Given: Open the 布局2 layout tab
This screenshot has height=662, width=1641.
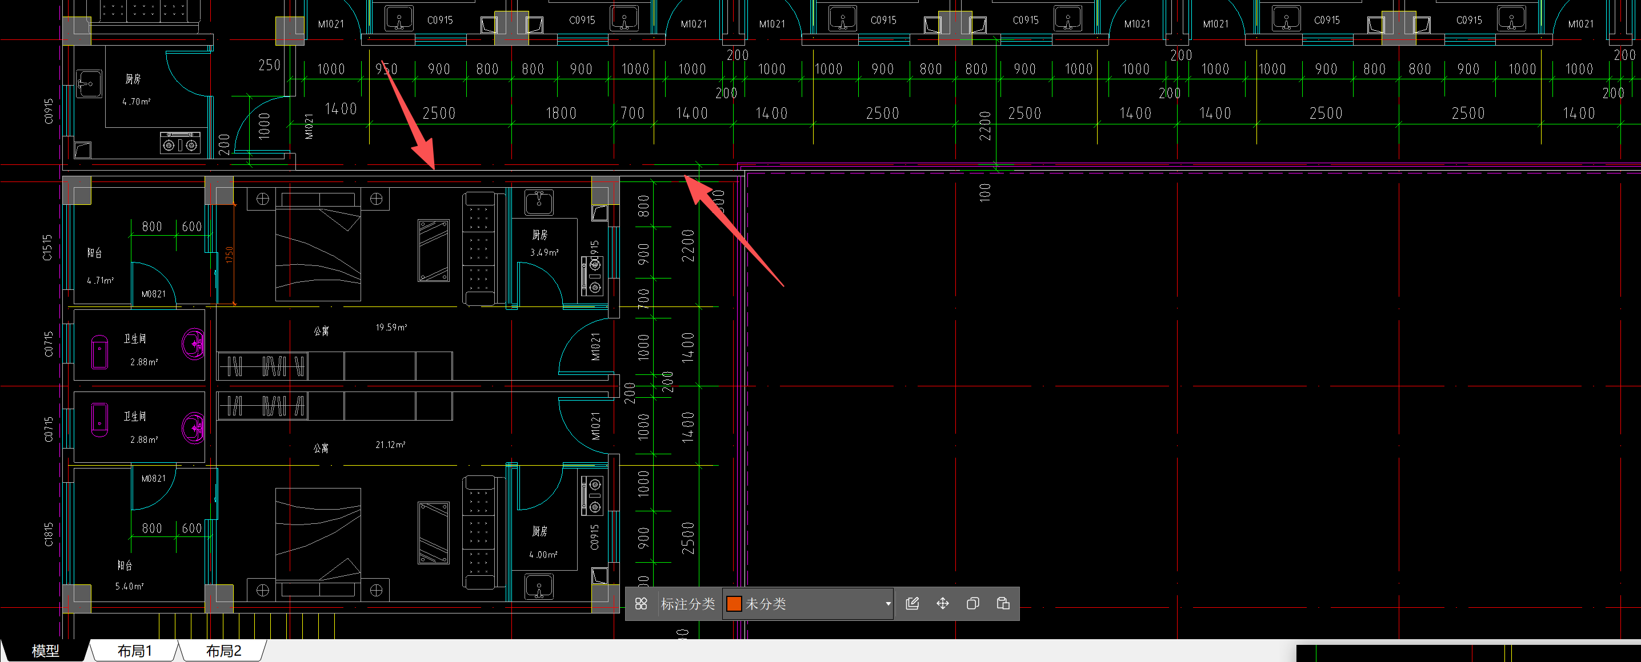Looking at the screenshot, I should [223, 651].
